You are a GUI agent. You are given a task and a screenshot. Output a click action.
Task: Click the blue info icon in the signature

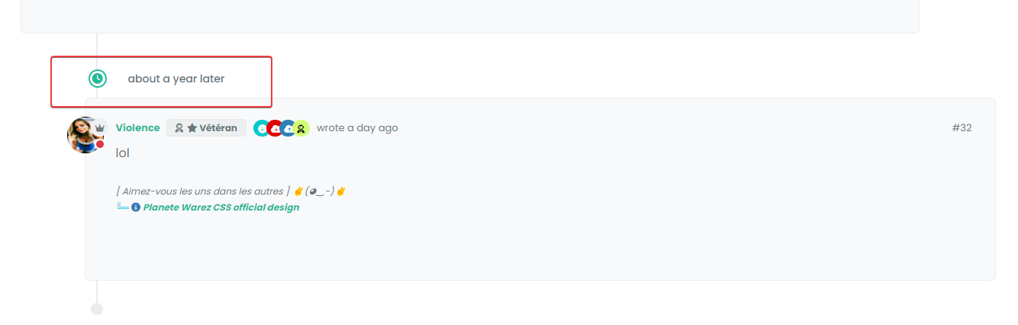click(136, 208)
